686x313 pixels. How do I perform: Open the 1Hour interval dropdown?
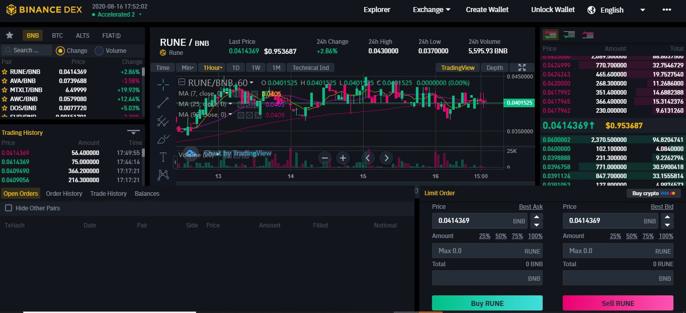tap(212, 67)
